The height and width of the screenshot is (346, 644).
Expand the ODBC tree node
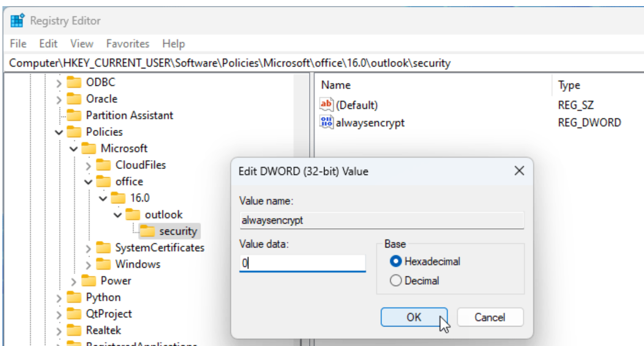tap(59, 83)
